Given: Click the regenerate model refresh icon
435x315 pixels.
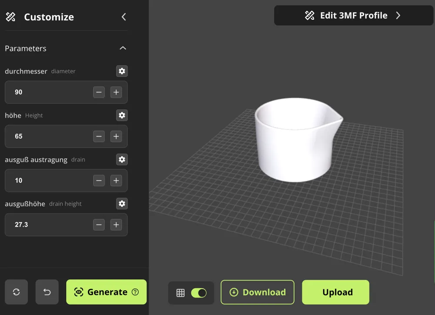Looking at the screenshot, I should click(x=16, y=292).
